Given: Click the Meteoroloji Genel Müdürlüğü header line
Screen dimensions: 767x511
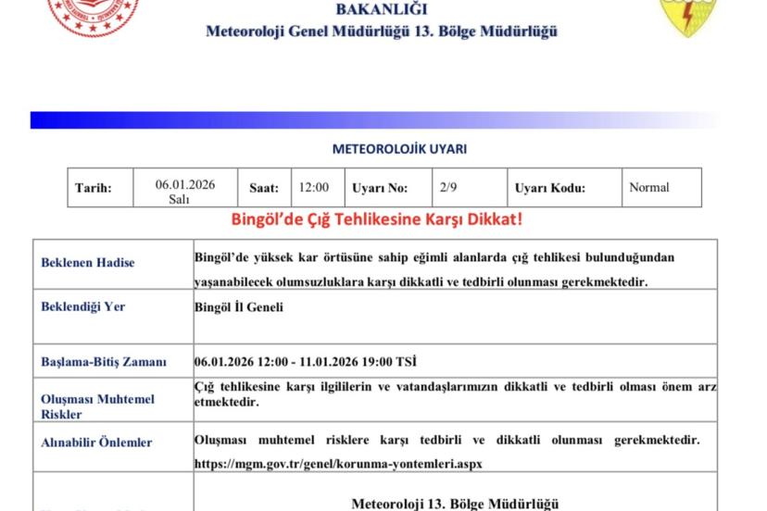Looking at the screenshot, I should pos(381,31).
